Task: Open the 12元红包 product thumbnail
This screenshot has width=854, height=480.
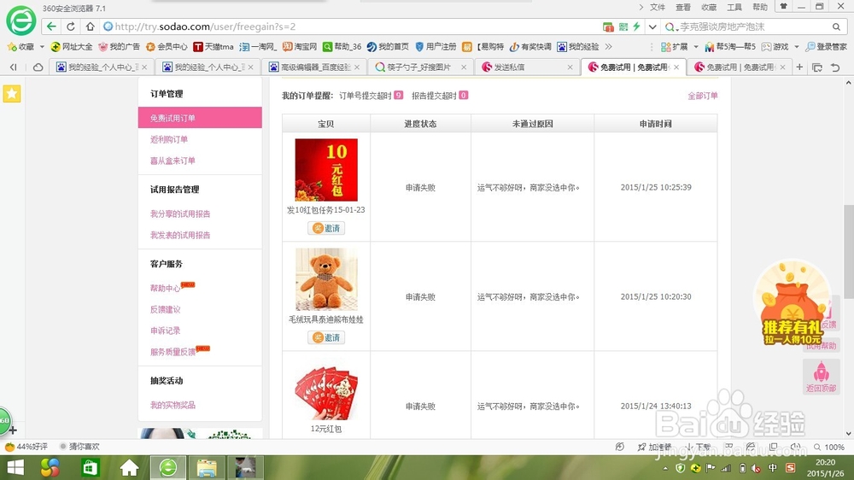Action: (x=326, y=394)
